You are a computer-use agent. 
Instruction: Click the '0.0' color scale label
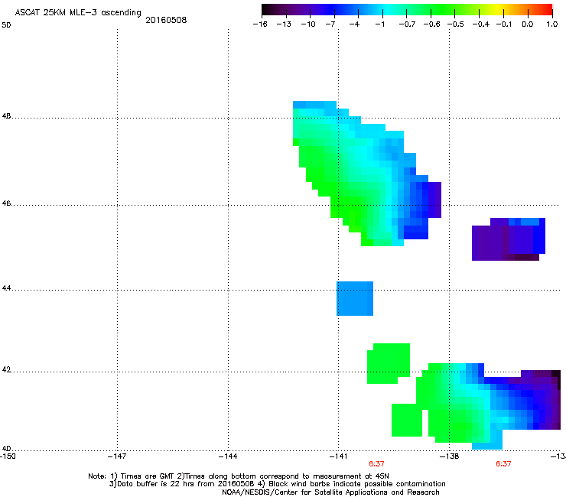point(528,24)
